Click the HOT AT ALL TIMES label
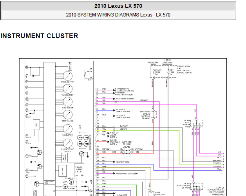This screenshot has height=196, width=246. (153, 63)
